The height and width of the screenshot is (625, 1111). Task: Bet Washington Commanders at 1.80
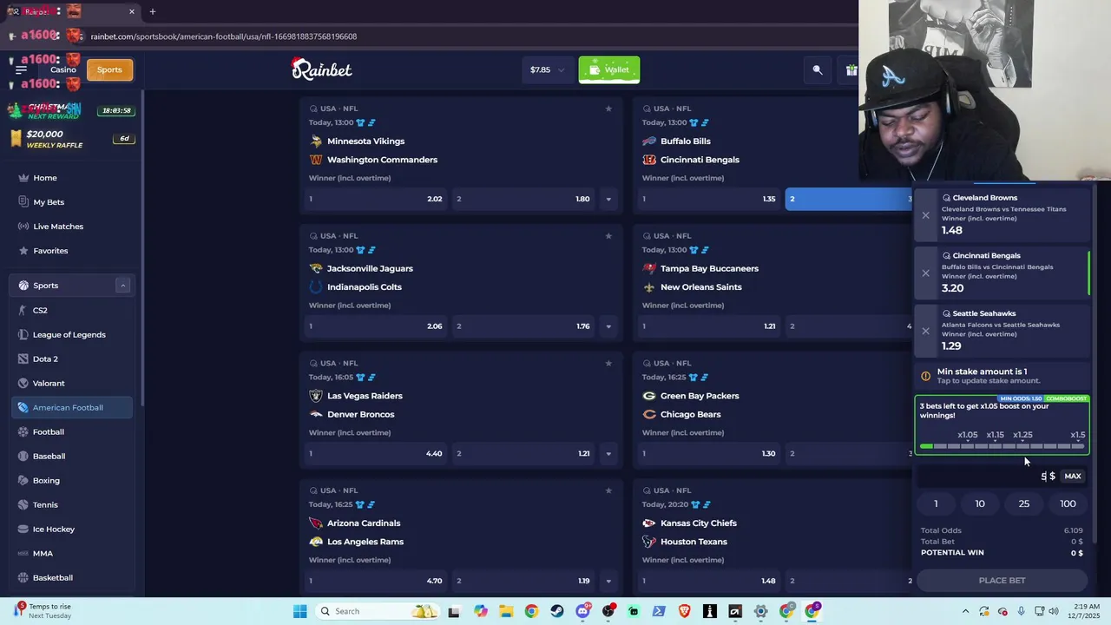(523, 199)
